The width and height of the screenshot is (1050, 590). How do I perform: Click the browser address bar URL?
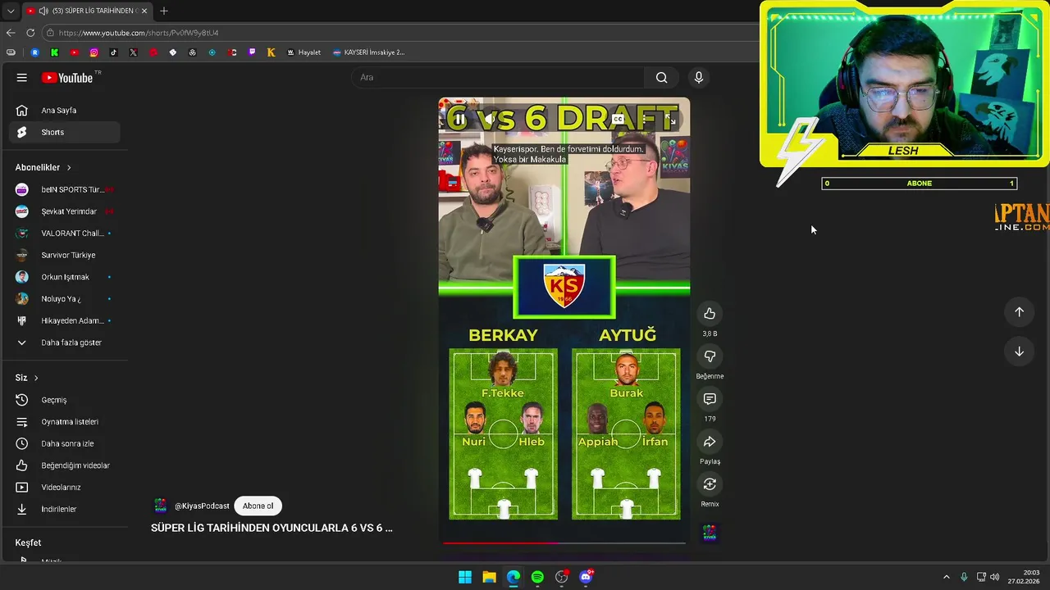pos(139,33)
